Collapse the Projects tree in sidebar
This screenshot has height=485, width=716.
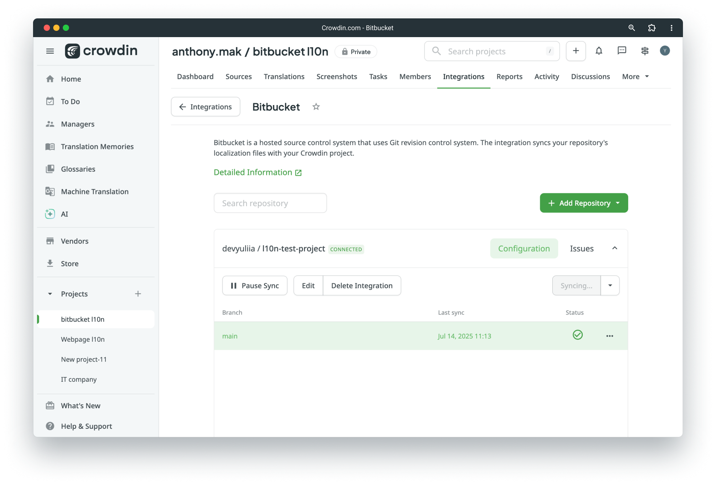(x=50, y=294)
